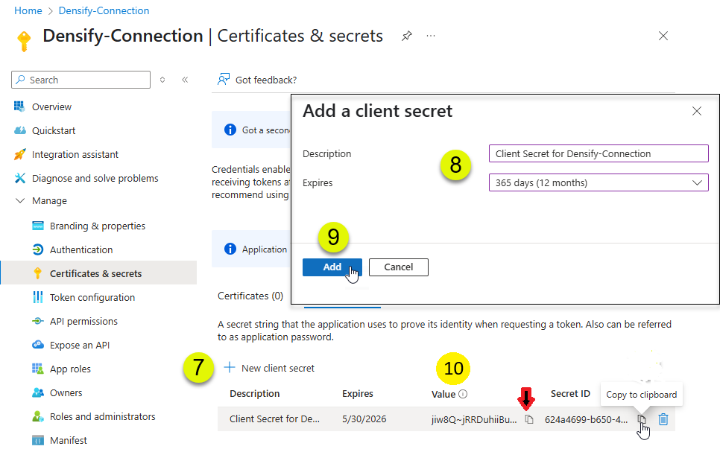Close the Certificates & secrets blade

[x=663, y=36]
